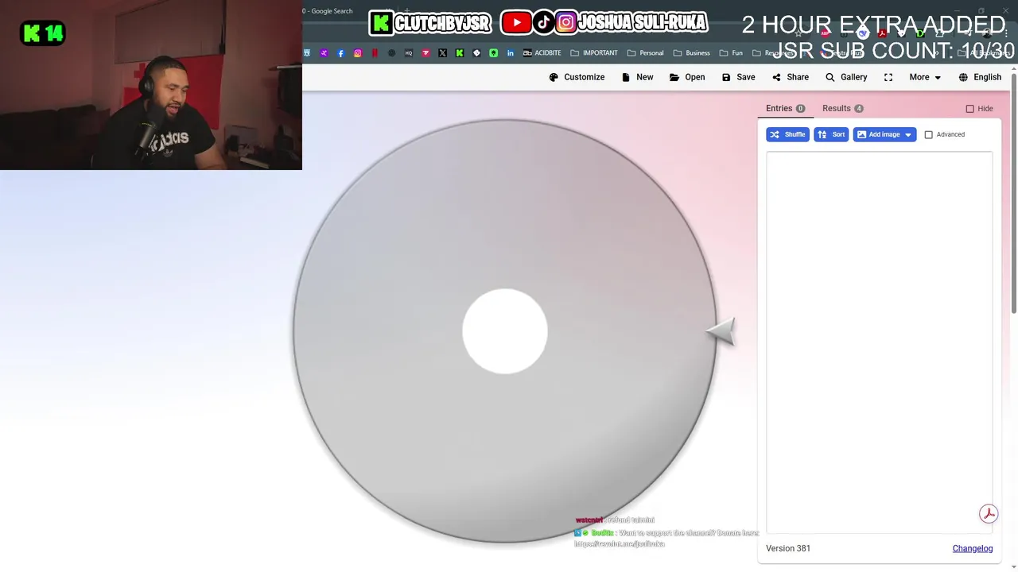The height and width of the screenshot is (572, 1018).
Task: Open the Fun bookmarks folder
Action: (x=731, y=53)
